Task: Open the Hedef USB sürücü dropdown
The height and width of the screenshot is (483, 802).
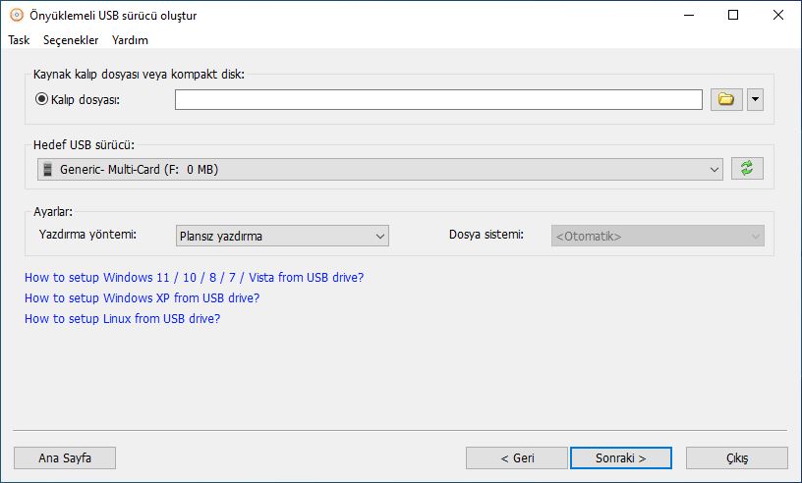Action: (380, 169)
